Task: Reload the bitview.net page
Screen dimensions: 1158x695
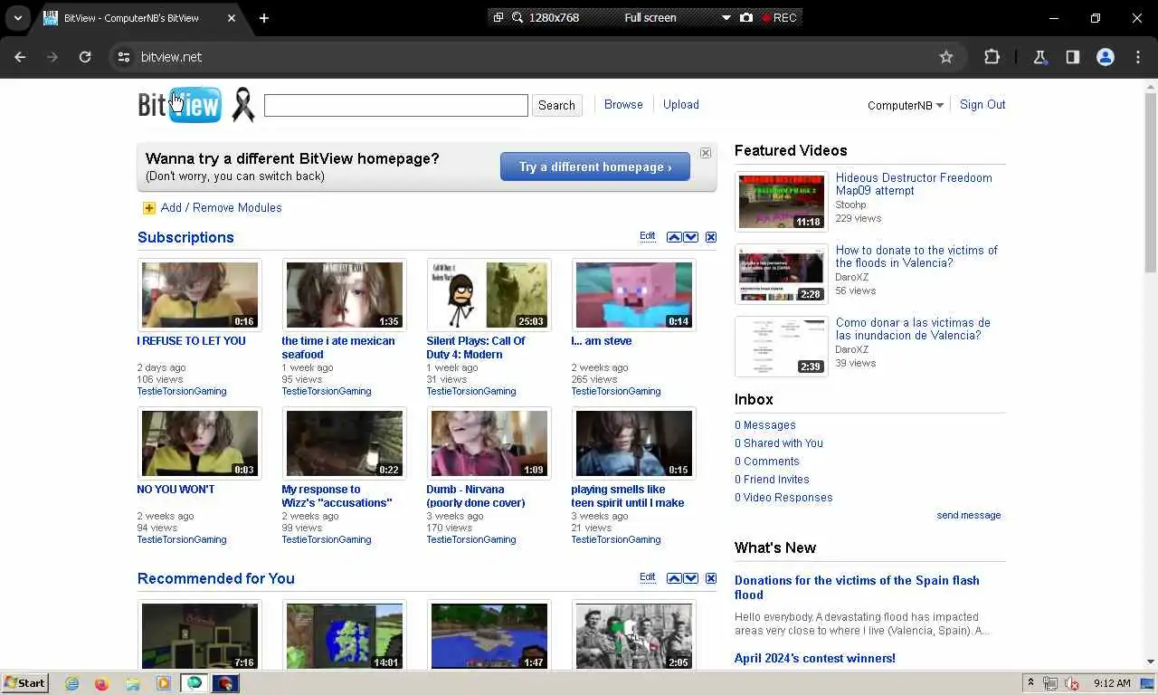Action: pyautogui.click(x=85, y=57)
